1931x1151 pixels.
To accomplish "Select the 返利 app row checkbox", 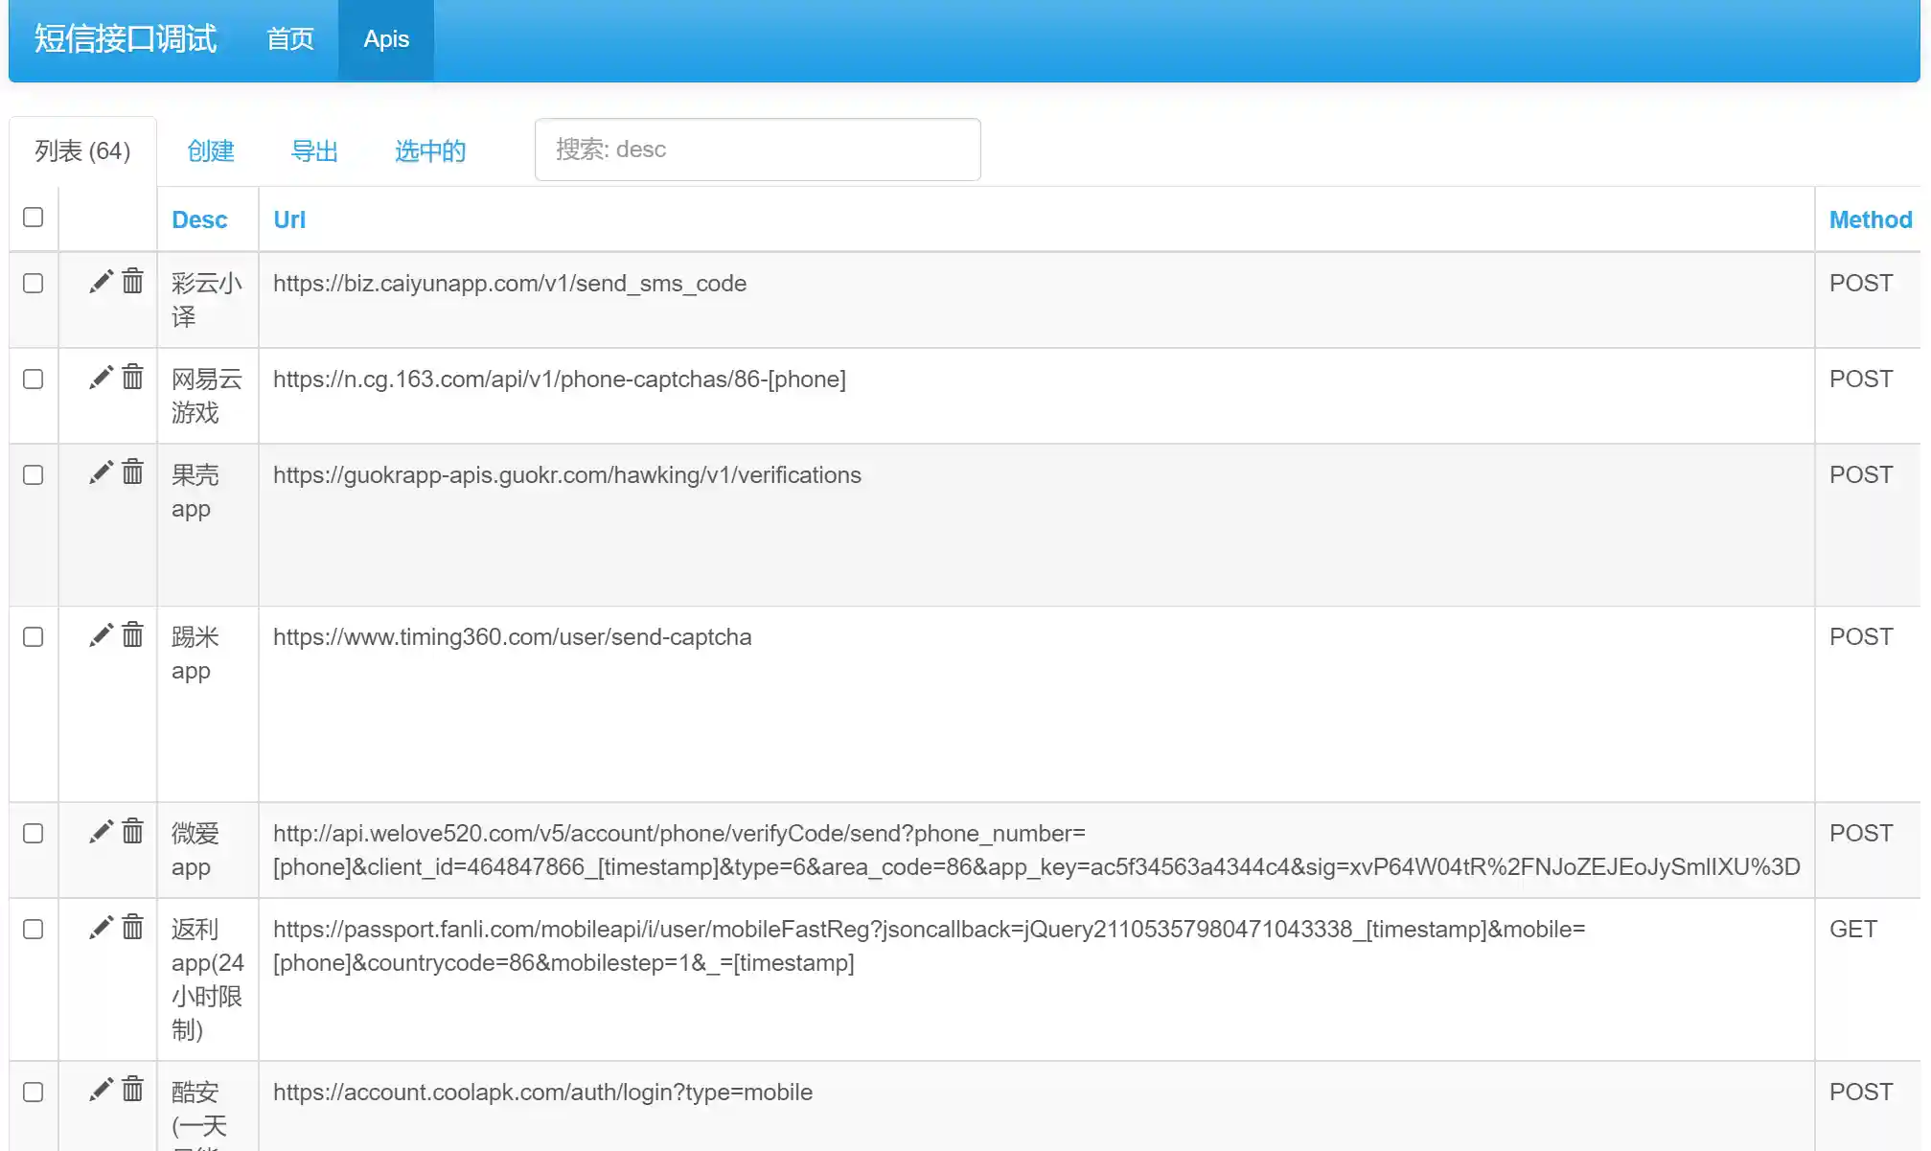I will 34,930.
